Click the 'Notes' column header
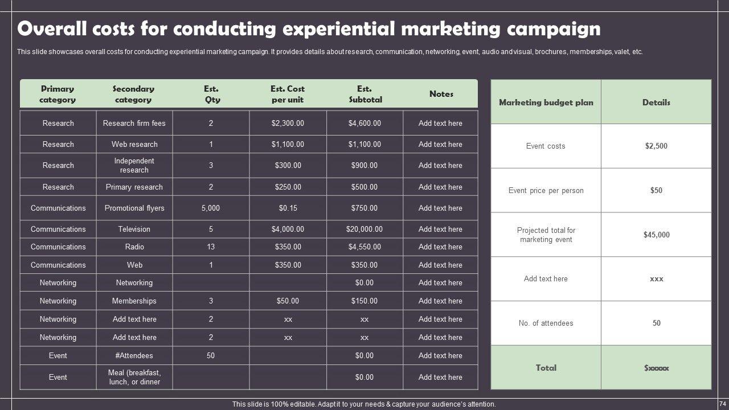The width and height of the screenshot is (729, 410). coord(441,94)
